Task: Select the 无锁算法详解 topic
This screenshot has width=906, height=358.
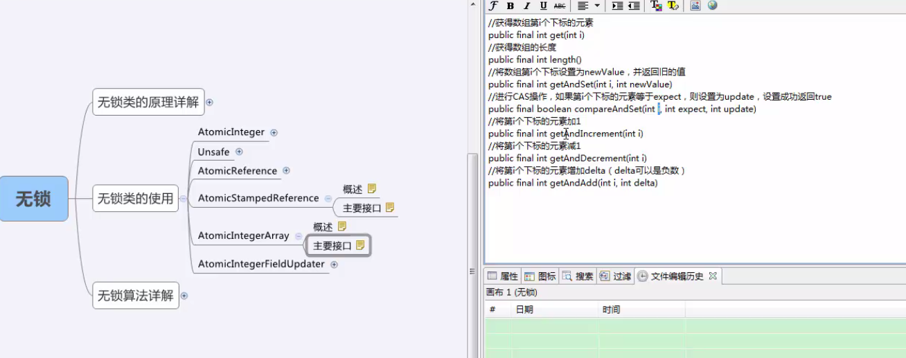Action: point(136,296)
